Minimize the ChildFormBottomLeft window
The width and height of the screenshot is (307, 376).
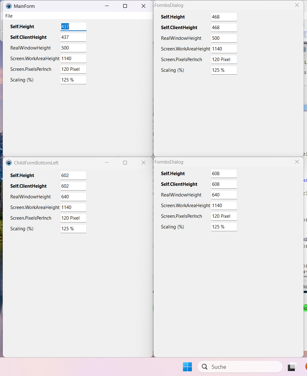click(107, 163)
